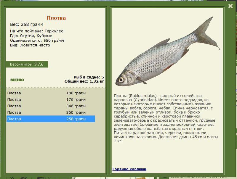Screen dimensions: 237x179
Task: Click the Вес: 258 грамм line
Action: coord(27,25)
